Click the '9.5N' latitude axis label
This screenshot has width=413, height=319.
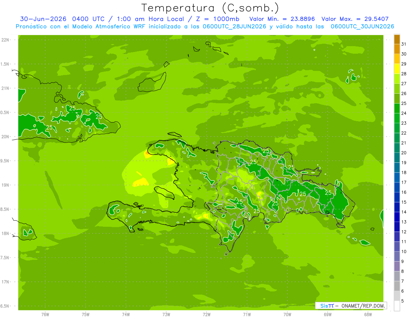(5, 161)
